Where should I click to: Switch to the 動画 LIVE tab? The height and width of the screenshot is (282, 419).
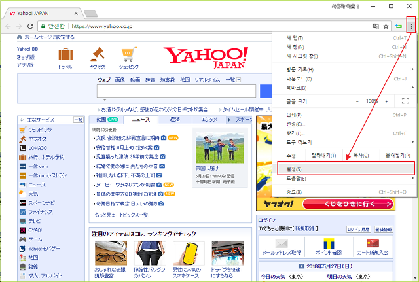106,120
